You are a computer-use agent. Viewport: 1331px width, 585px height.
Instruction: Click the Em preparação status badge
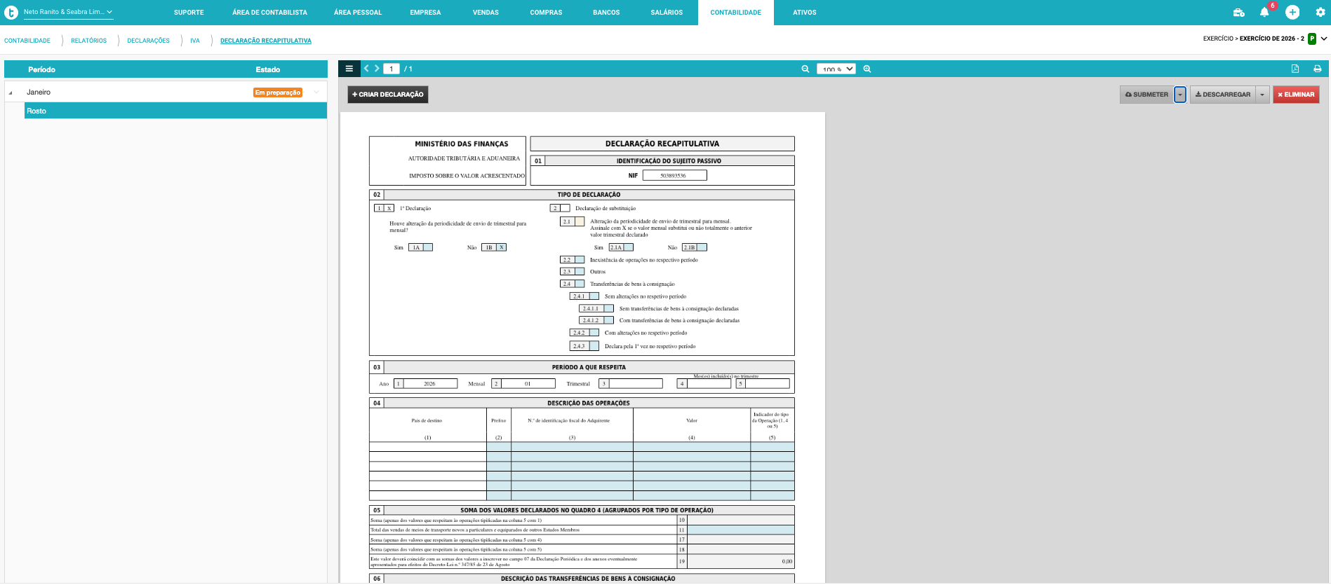pyautogui.click(x=278, y=92)
